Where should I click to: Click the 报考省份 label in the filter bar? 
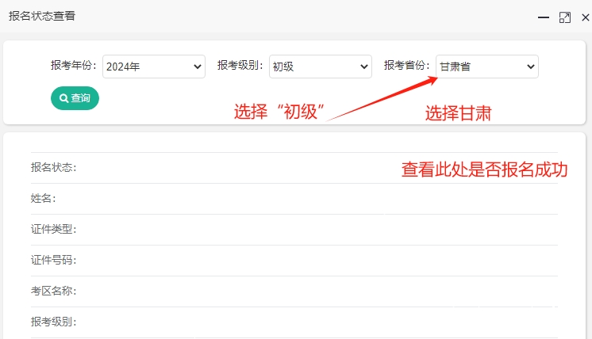[407, 66]
